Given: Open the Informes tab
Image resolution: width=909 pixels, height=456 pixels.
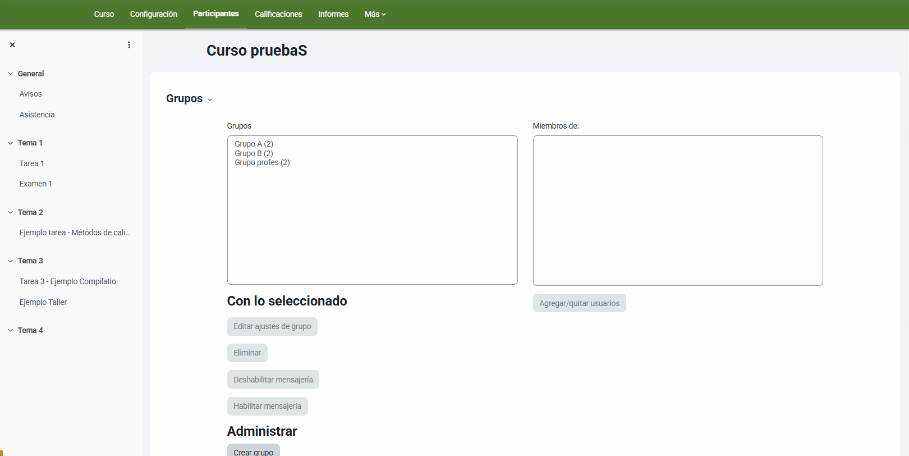Looking at the screenshot, I should [333, 14].
